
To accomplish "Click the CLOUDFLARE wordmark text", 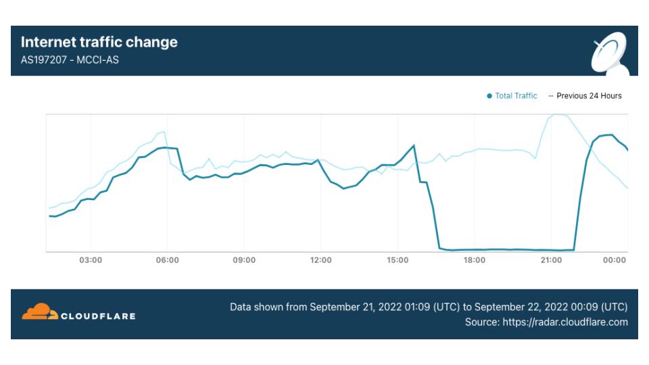I will [x=98, y=316].
